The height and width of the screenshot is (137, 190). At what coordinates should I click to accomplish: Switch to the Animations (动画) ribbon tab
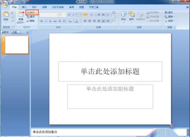(44, 7)
